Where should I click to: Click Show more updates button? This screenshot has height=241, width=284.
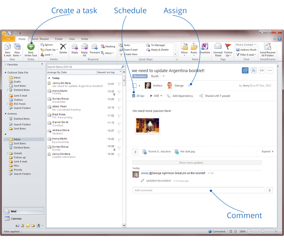(x=197, y=163)
